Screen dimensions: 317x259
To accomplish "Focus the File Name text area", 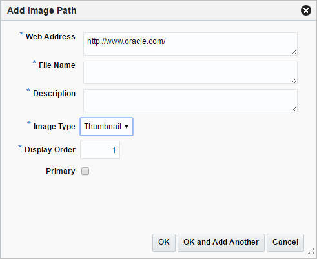I will click(x=190, y=72).
